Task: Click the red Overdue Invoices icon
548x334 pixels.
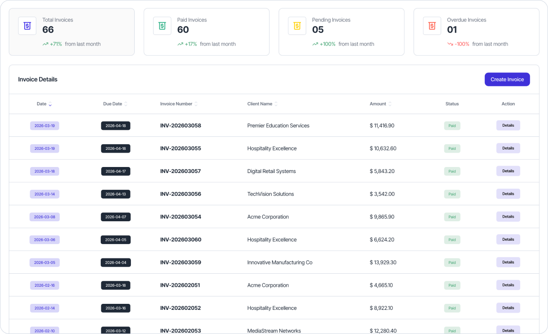Action: point(432,26)
